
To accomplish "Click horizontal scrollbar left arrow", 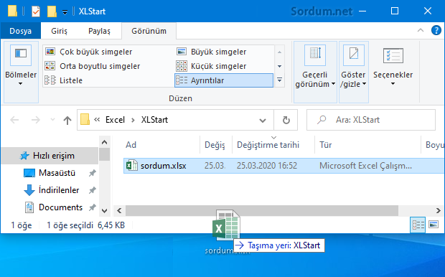I will [x=119, y=210].
